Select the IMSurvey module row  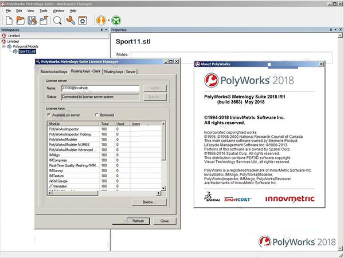(104, 170)
